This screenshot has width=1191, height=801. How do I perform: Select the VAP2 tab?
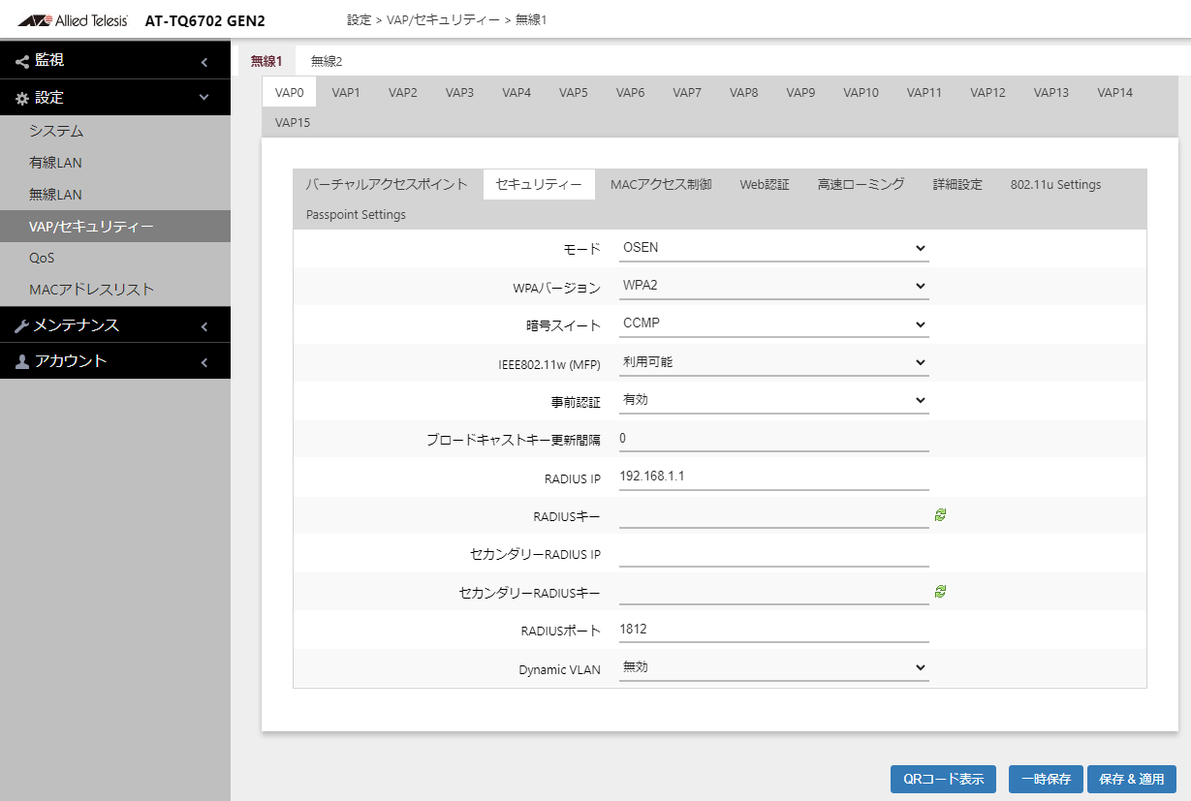tap(403, 93)
